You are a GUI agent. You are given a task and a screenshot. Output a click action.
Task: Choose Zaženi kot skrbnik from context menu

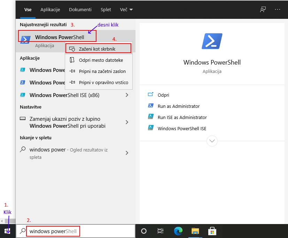pyautogui.click(x=99, y=49)
